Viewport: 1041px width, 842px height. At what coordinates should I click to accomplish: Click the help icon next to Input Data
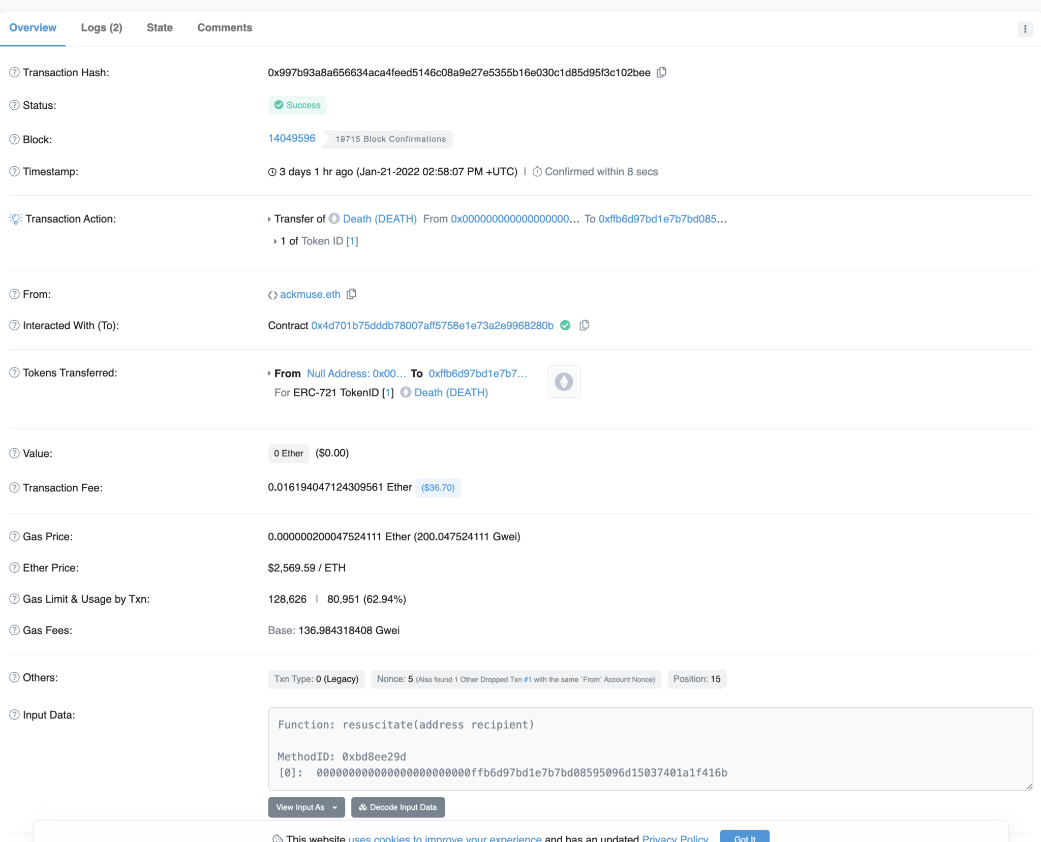click(14, 714)
